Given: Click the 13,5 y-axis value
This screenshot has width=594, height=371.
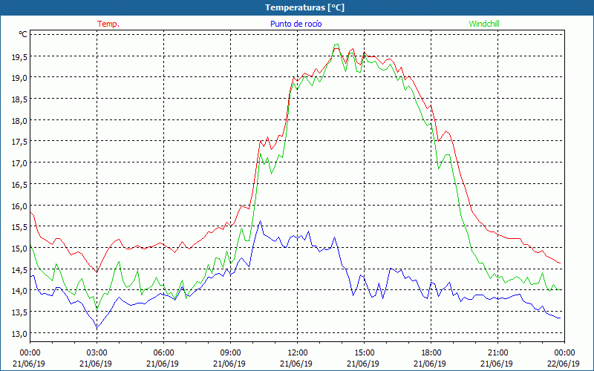Looking at the screenshot, I should (21, 312).
